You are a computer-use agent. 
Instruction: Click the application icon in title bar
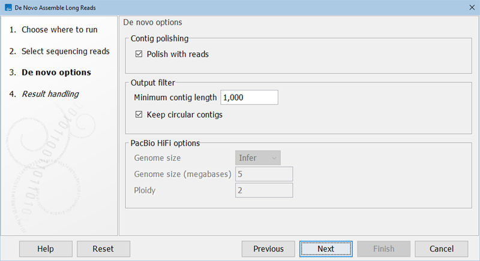point(8,7)
